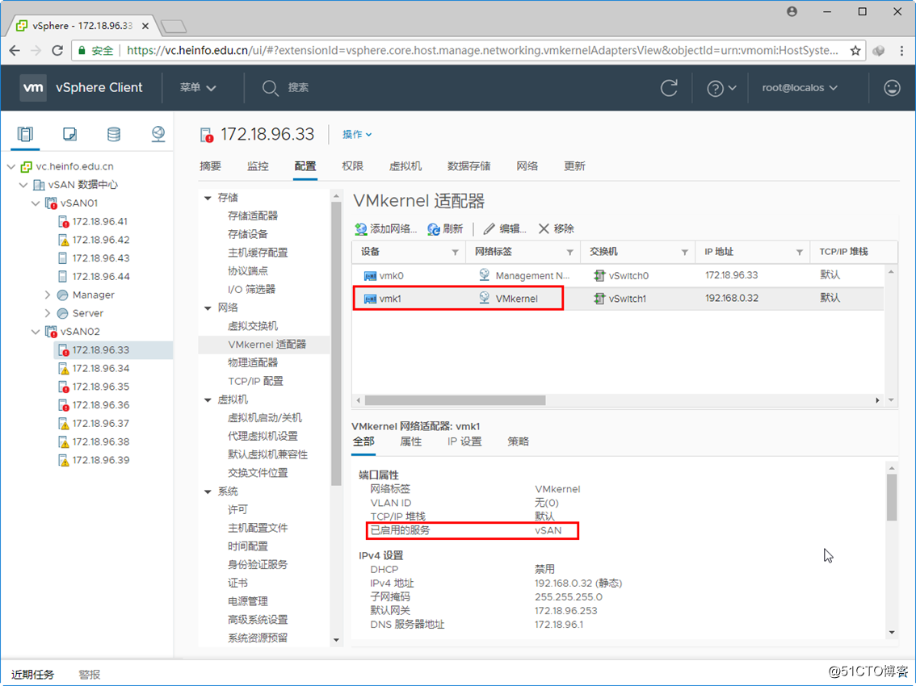Collapse the vc.heinfo.edu.cn tree node
Screen dimensions: 916x686
point(11,167)
